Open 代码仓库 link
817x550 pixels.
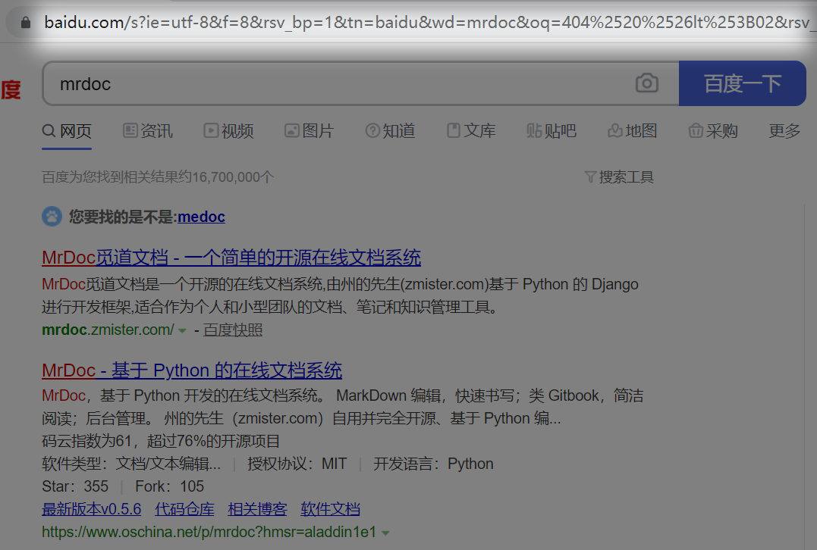184,509
